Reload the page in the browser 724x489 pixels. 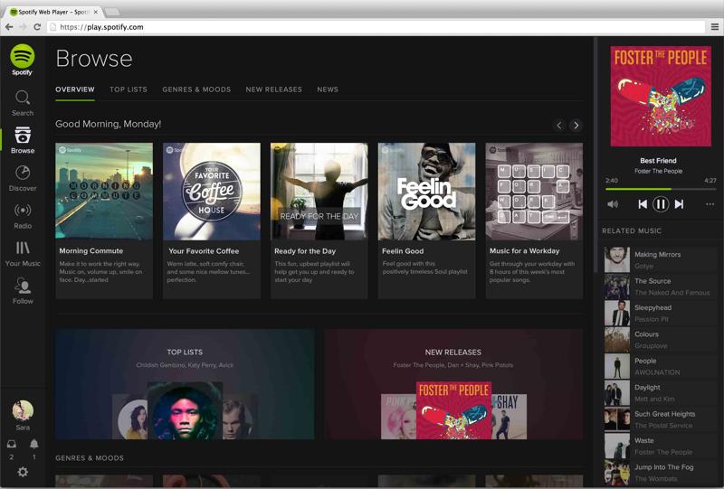[37, 27]
